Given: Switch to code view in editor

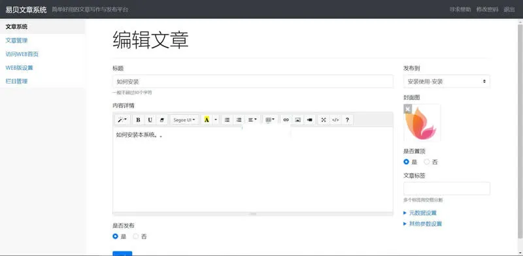Looking at the screenshot, I should coord(335,120).
